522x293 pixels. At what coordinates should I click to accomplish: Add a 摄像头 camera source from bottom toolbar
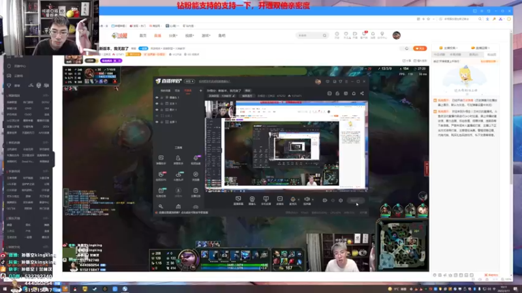pos(252,201)
